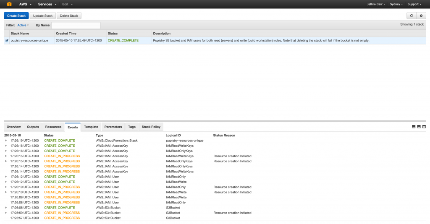
Task: Click the 2015-05-10 events date header
Action: 13,135
